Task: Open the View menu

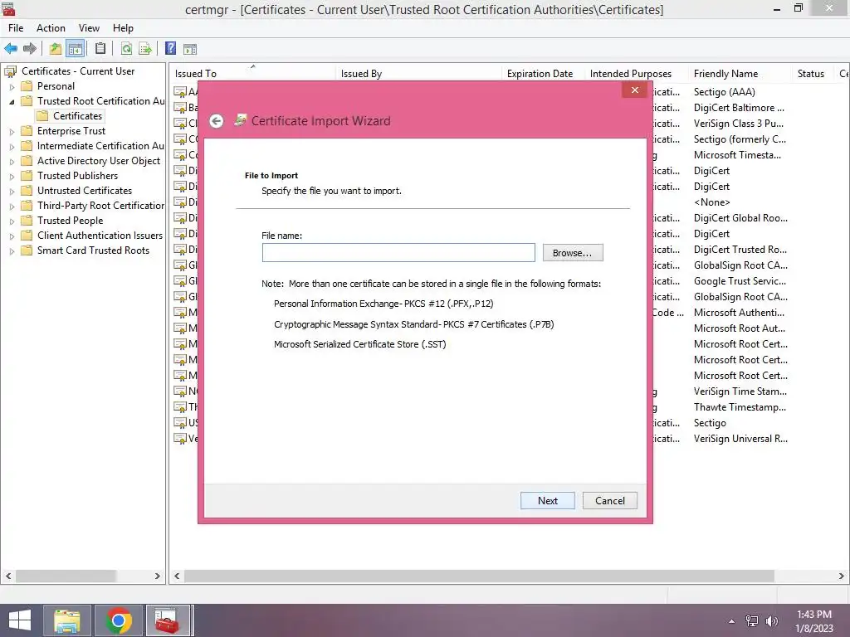Action: click(89, 28)
